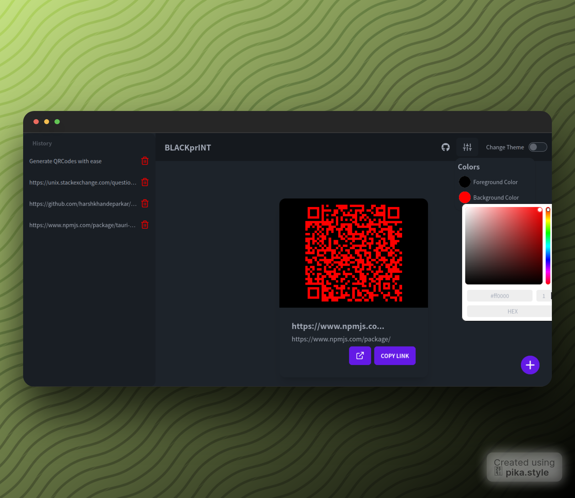Click inside the saturation color picker area

tap(504, 245)
